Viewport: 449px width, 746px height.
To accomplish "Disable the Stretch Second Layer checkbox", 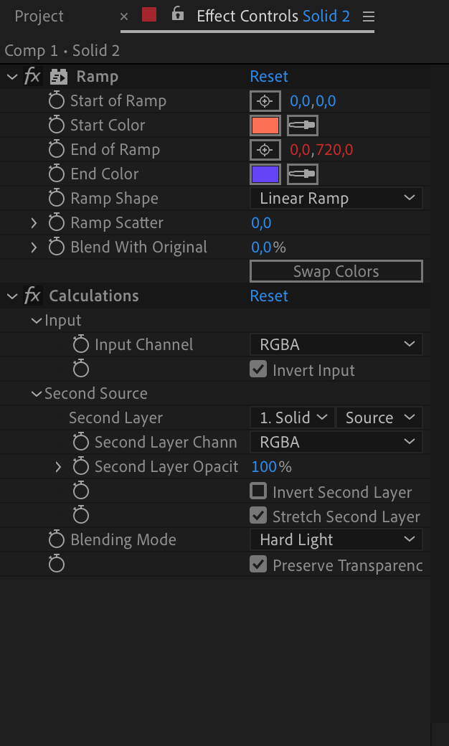I will 258,515.
